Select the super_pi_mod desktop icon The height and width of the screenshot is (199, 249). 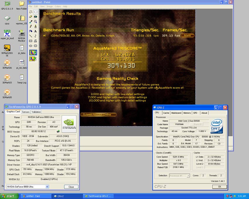pos(7,35)
